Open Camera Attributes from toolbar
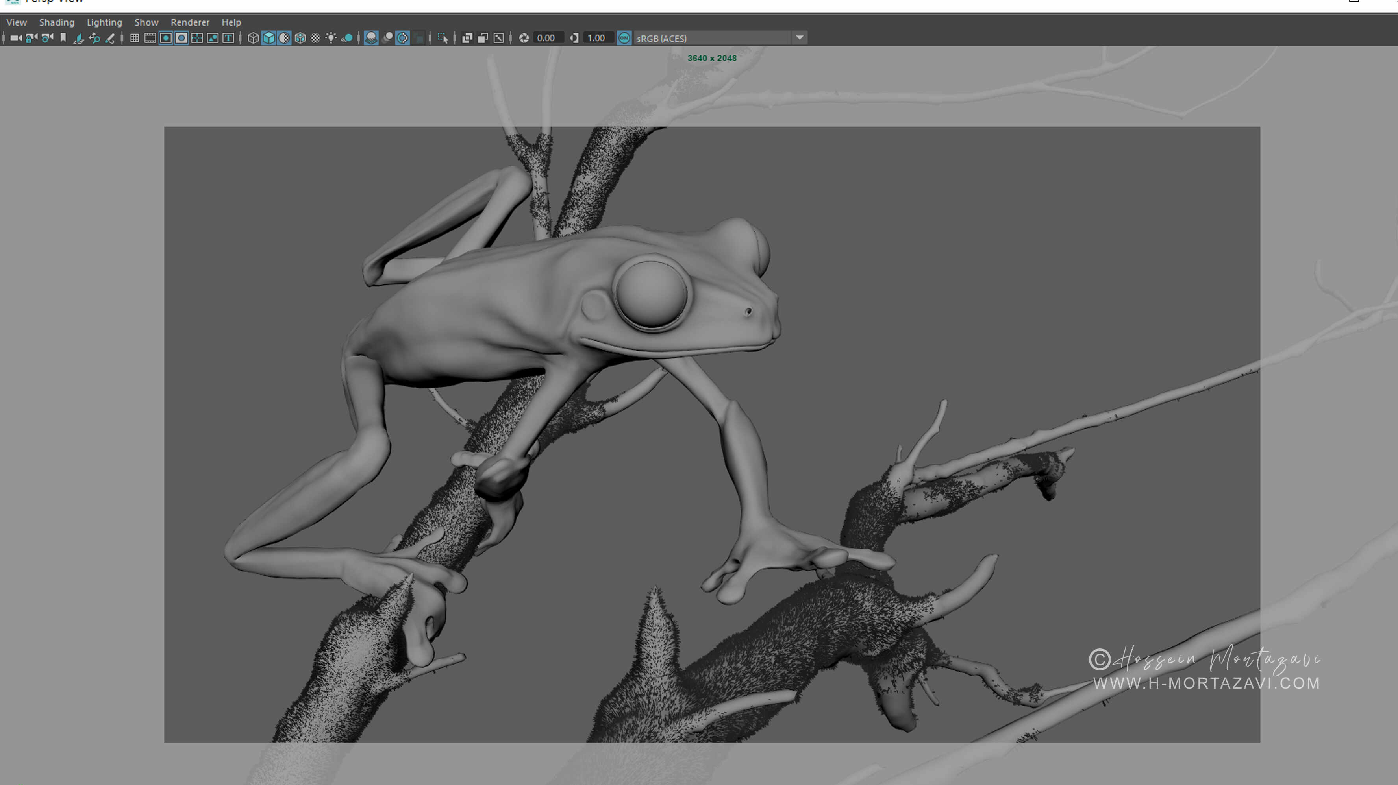1398x785 pixels. [x=48, y=38]
